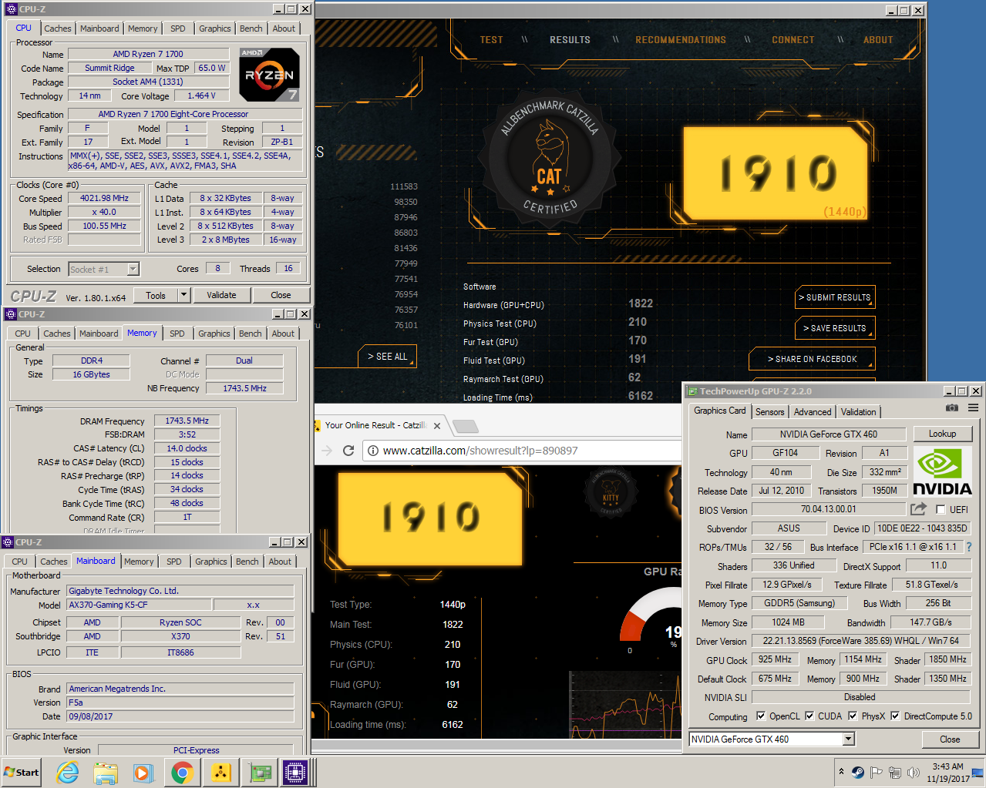Image resolution: width=986 pixels, height=788 pixels.
Task: Open Windows Explorer folder icon in taskbar
Action: click(106, 773)
